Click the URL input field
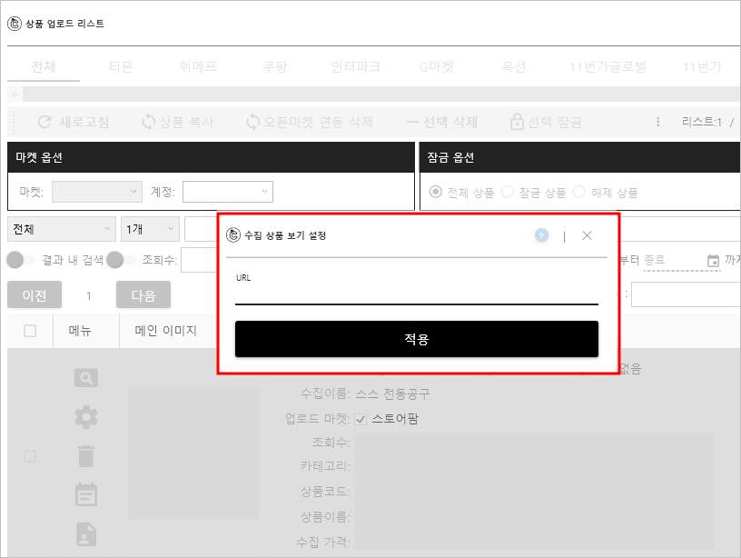Image resolution: width=741 pixels, height=558 pixels. [x=416, y=295]
